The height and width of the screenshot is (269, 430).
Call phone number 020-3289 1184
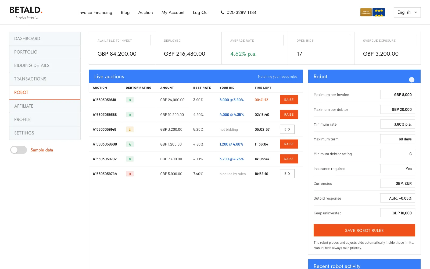tap(241, 12)
